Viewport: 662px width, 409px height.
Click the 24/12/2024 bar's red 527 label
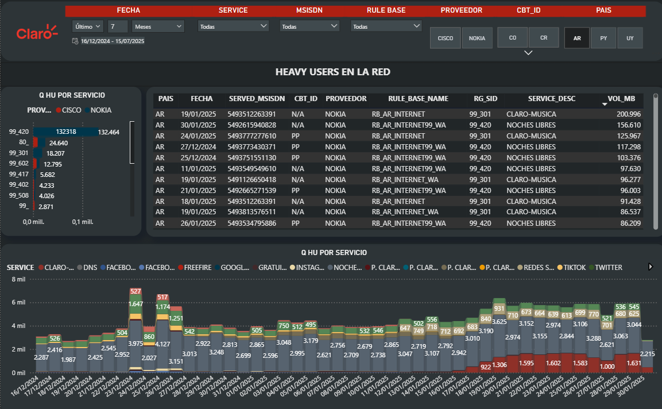pyautogui.click(x=136, y=291)
